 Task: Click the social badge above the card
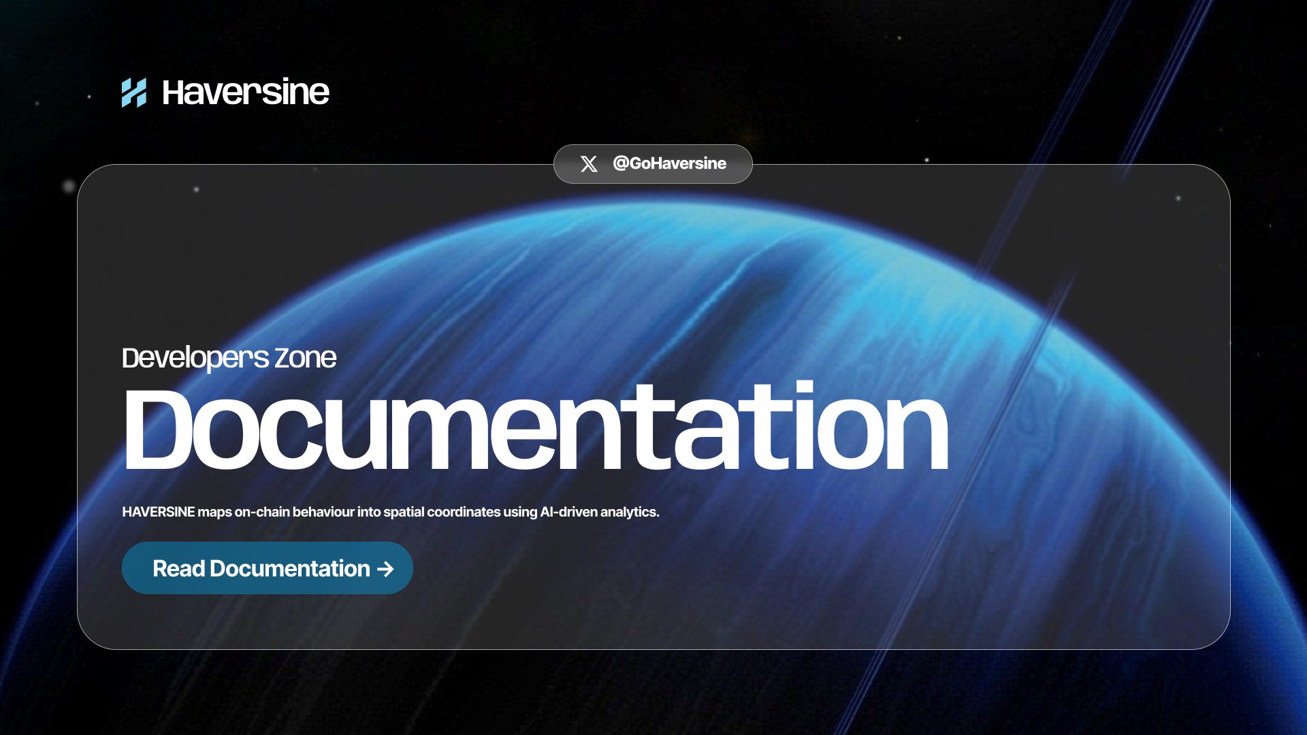(652, 163)
